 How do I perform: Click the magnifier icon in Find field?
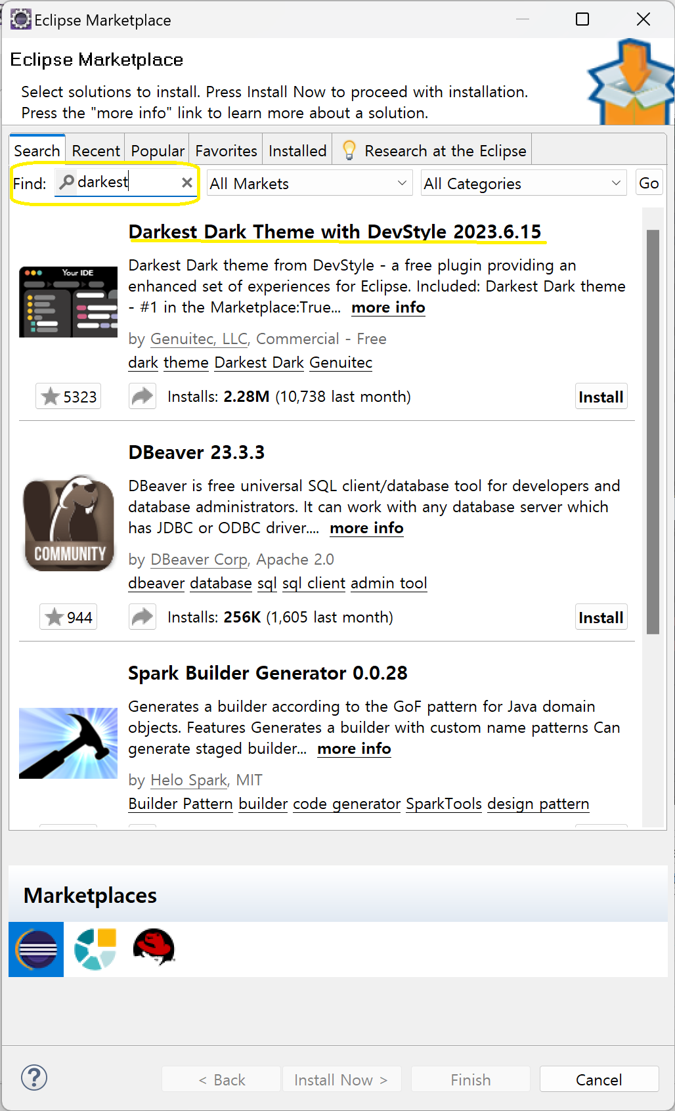click(x=66, y=182)
